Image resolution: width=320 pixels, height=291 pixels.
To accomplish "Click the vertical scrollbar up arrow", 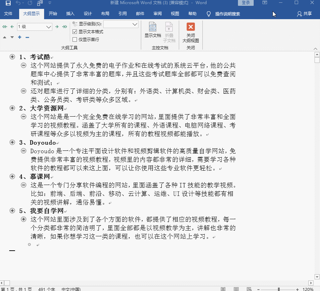I will point(317,54).
